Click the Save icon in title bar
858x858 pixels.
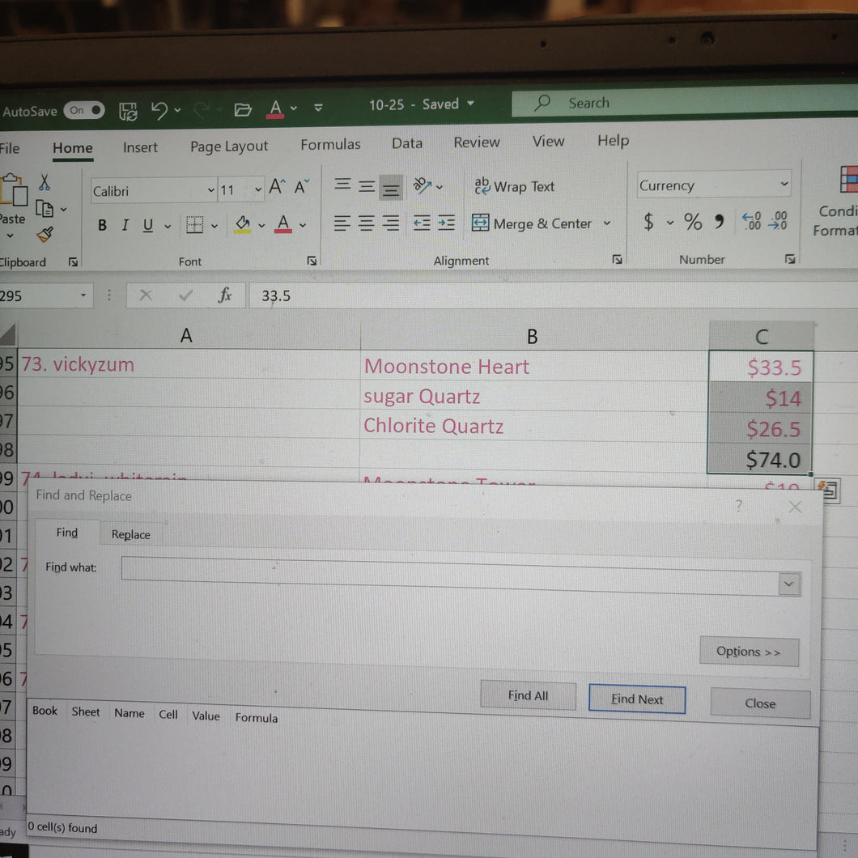coord(128,111)
